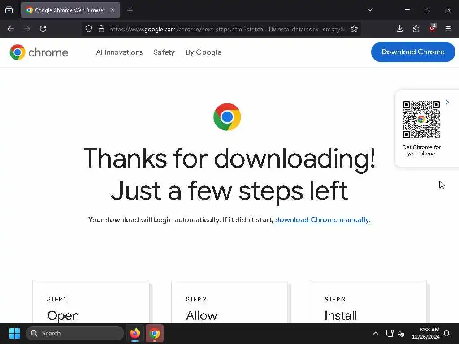Open the notification bell icon
Viewport: 459px width, 344px height.
(x=447, y=333)
